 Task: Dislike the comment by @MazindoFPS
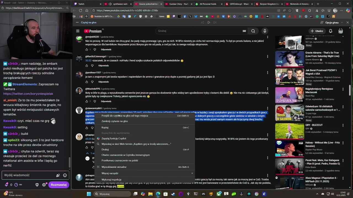95,101
